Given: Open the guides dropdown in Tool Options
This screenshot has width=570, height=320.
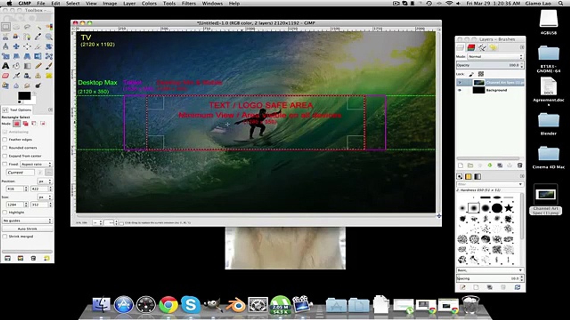Looking at the screenshot, I should (27, 220).
